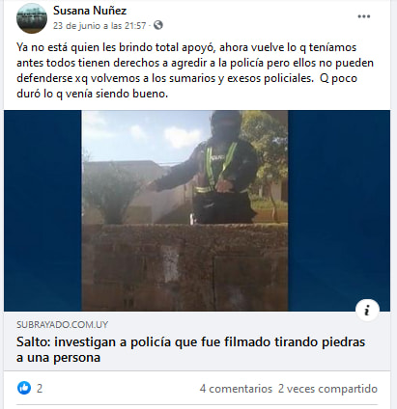Click the stone wall in the preview image
This screenshot has width=397, height=409.
tap(184, 267)
